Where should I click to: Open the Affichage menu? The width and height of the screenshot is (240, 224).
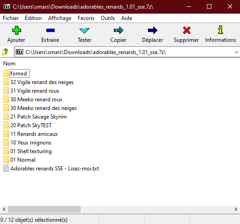pos(60,18)
